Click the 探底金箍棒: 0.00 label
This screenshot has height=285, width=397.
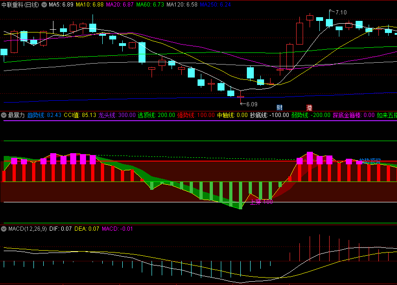[354, 115]
